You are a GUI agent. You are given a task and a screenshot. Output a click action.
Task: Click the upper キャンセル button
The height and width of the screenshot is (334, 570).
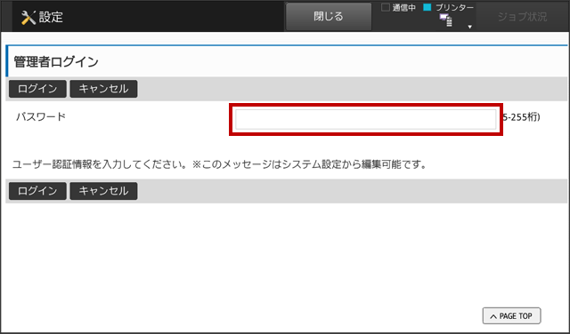(x=103, y=89)
